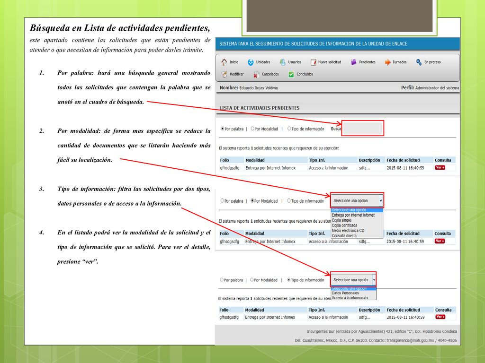The image size is (485, 363).
Task: Select Por palabra radio beside modalidad dropdown list
Action: pyautogui.click(x=222, y=200)
